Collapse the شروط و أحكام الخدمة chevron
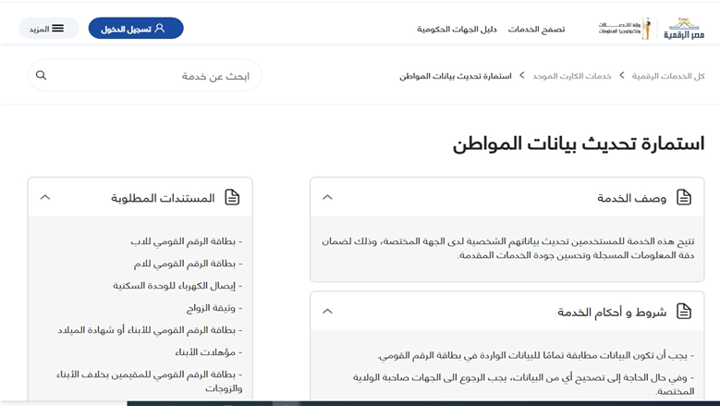The height and width of the screenshot is (406, 720). [327, 312]
